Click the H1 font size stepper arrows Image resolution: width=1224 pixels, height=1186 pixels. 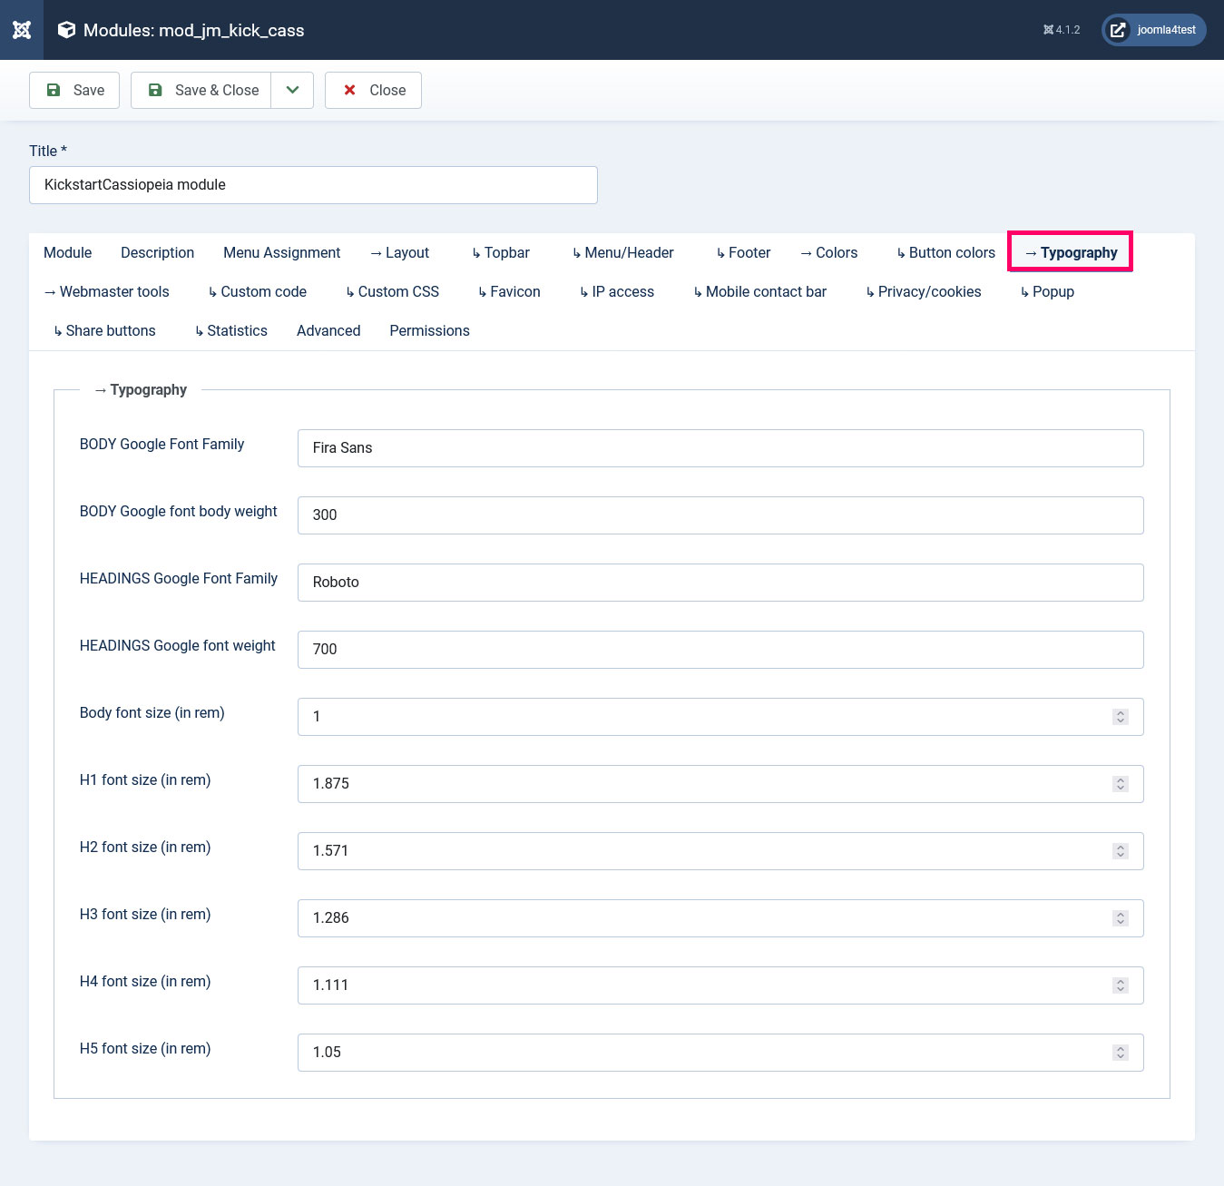[x=1121, y=784]
